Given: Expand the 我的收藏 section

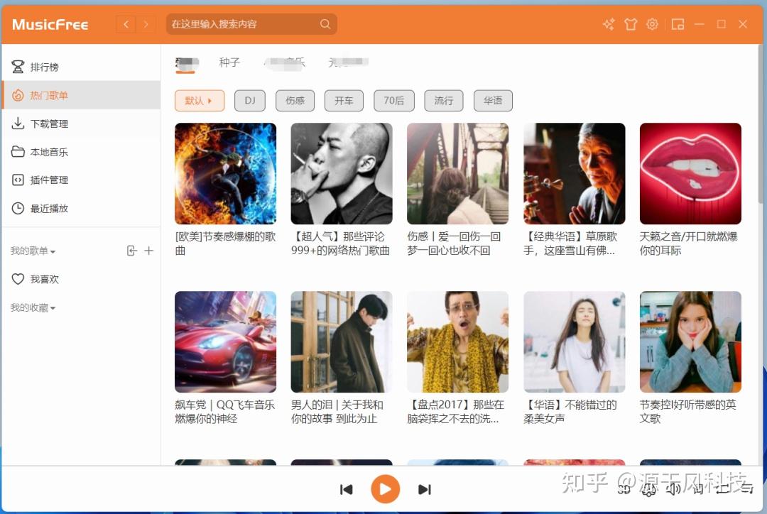Looking at the screenshot, I should (x=32, y=307).
